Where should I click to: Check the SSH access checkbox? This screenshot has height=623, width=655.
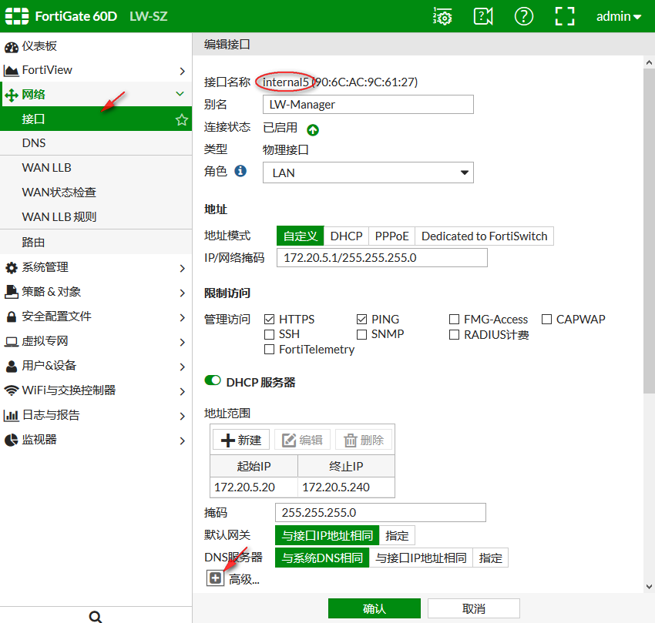pyautogui.click(x=270, y=334)
